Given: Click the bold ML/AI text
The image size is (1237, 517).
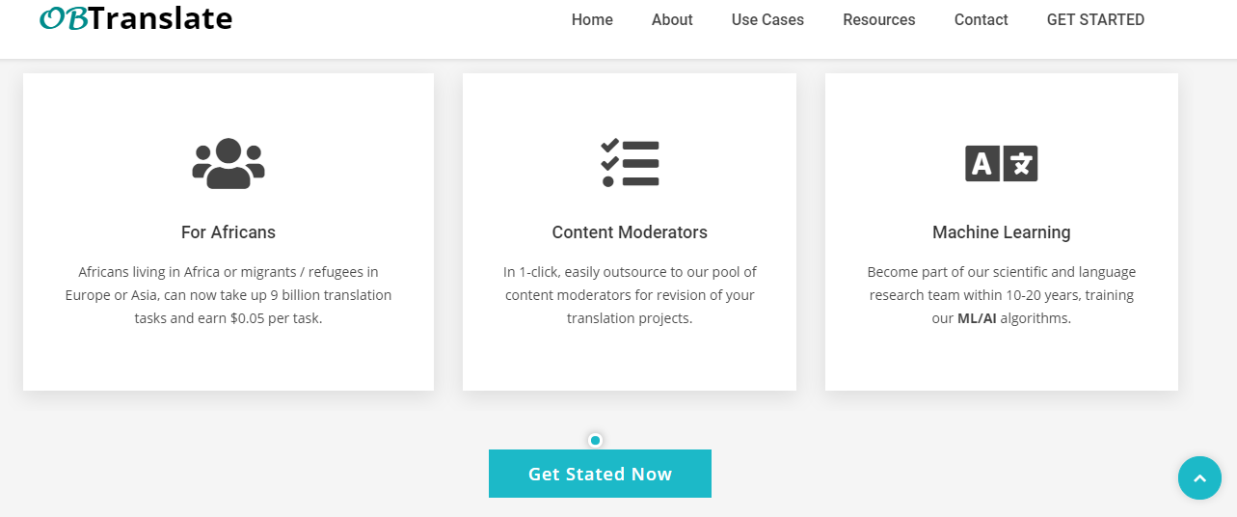Looking at the screenshot, I should [x=977, y=318].
